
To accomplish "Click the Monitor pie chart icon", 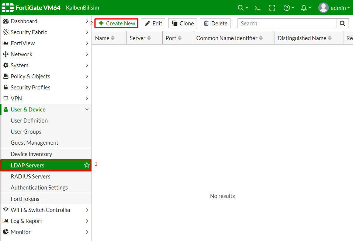I will pyautogui.click(x=6, y=232).
